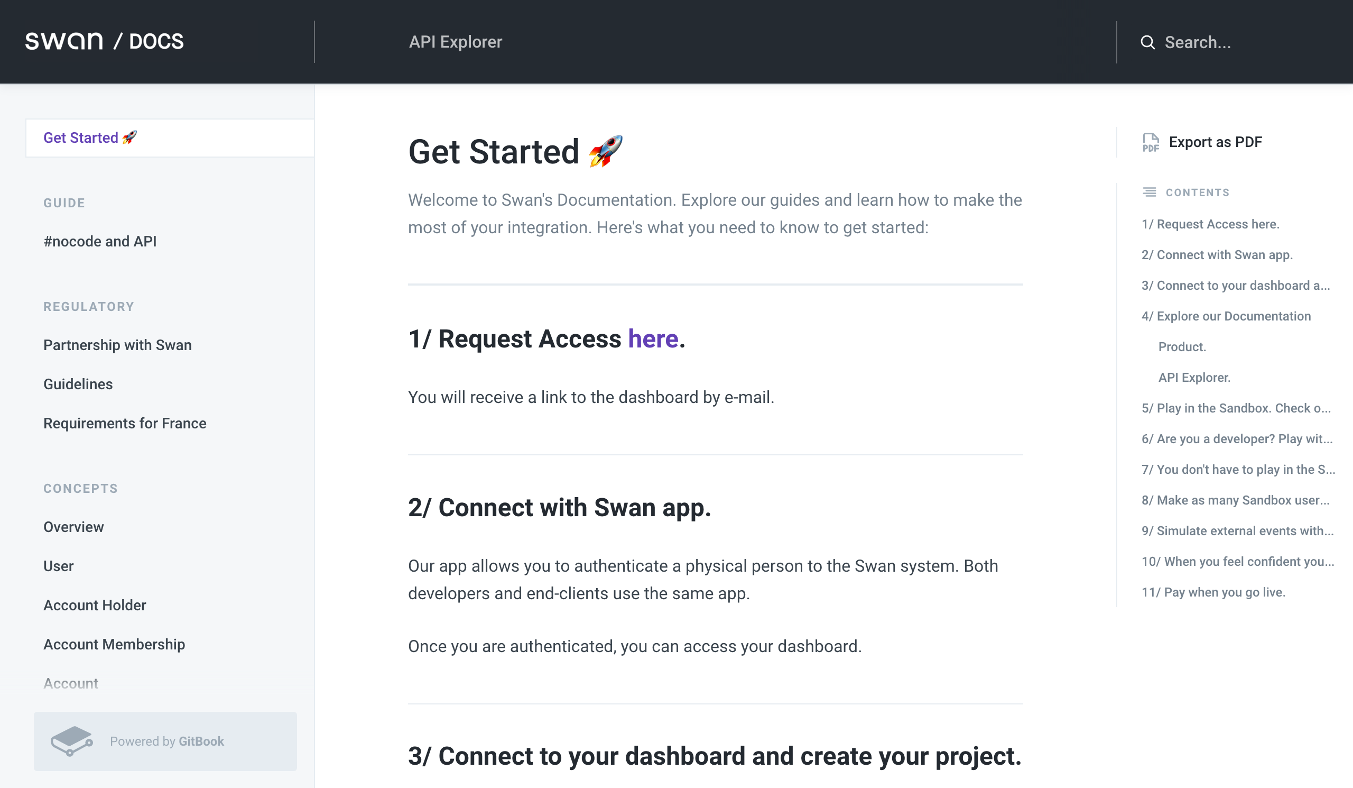Jump to "2/ Connect with Swan app" section
This screenshot has height=788, width=1353.
click(1217, 254)
